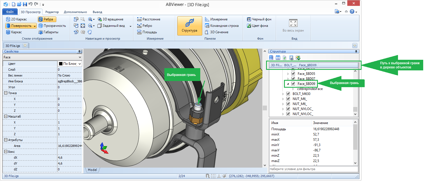This screenshot has height=181, width=426.
Task: Open the Командная строка panel
Action: click(222, 26)
